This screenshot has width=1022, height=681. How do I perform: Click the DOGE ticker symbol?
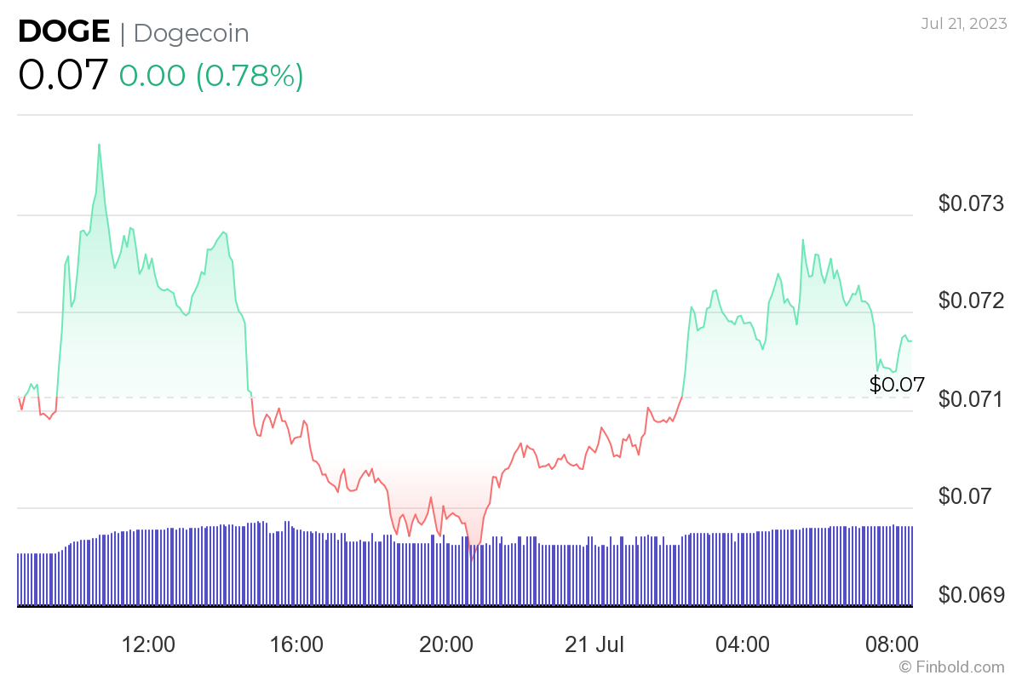click(64, 32)
